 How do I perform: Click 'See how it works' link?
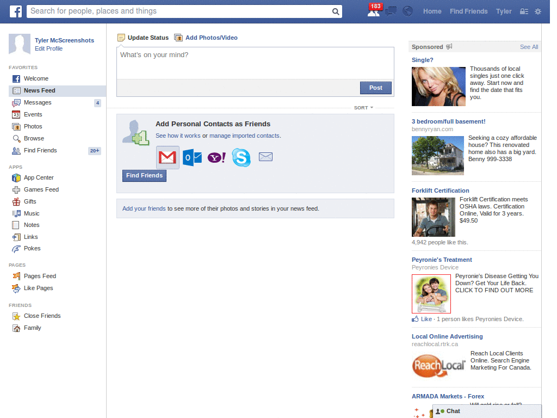[178, 136]
